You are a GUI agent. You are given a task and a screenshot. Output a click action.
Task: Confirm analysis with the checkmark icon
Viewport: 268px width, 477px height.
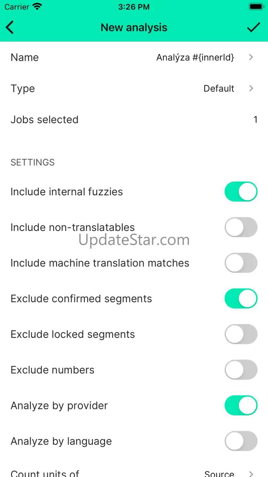[254, 28]
